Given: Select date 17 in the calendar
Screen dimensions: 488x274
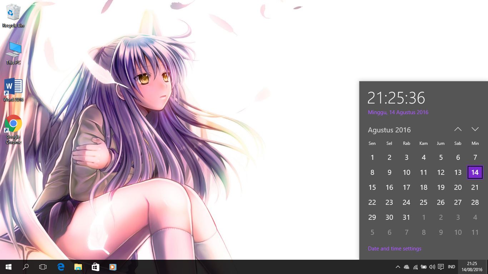Looking at the screenshot, I should [407, 187].
